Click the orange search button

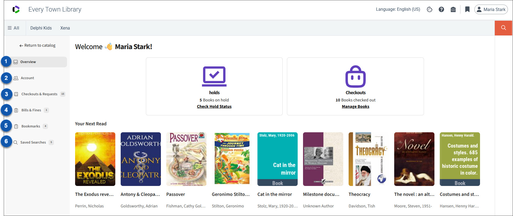[503, 28]
